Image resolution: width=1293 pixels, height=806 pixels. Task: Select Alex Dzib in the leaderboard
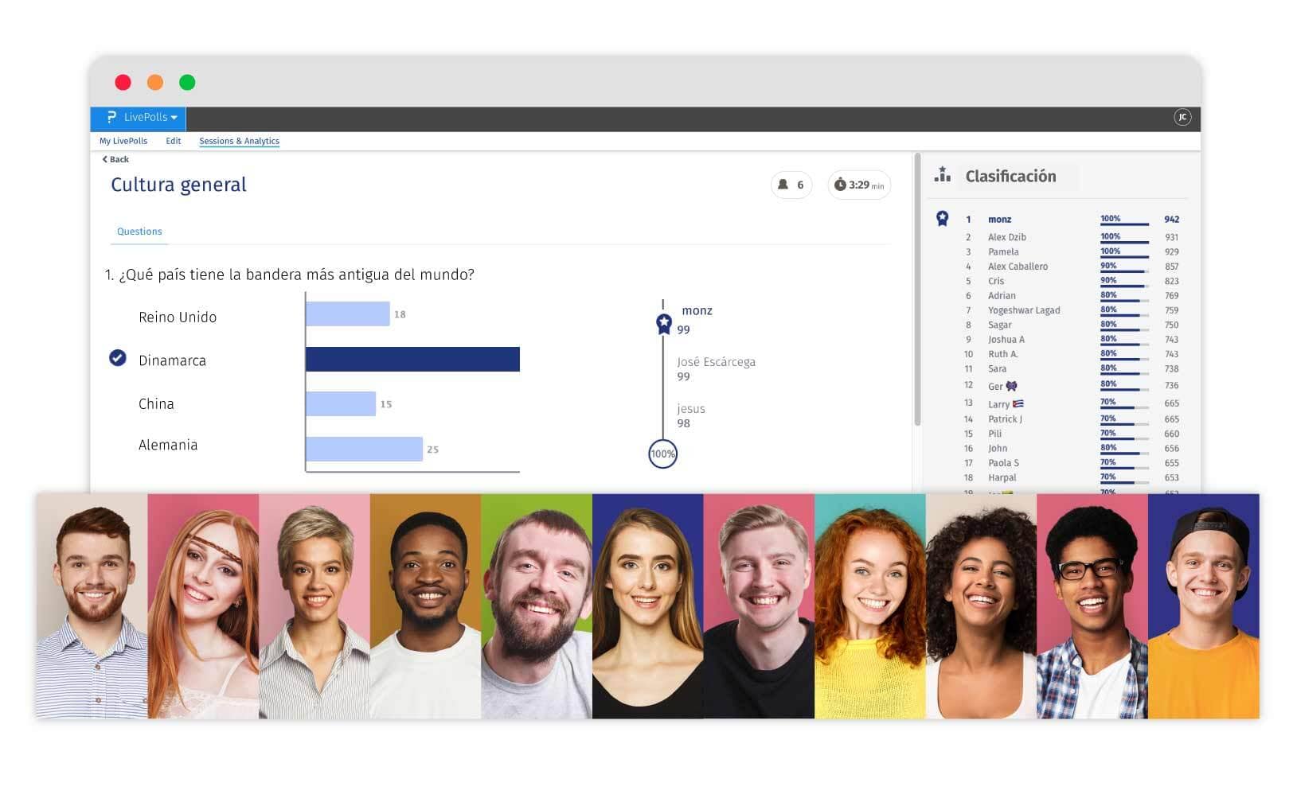[1007, 237]
